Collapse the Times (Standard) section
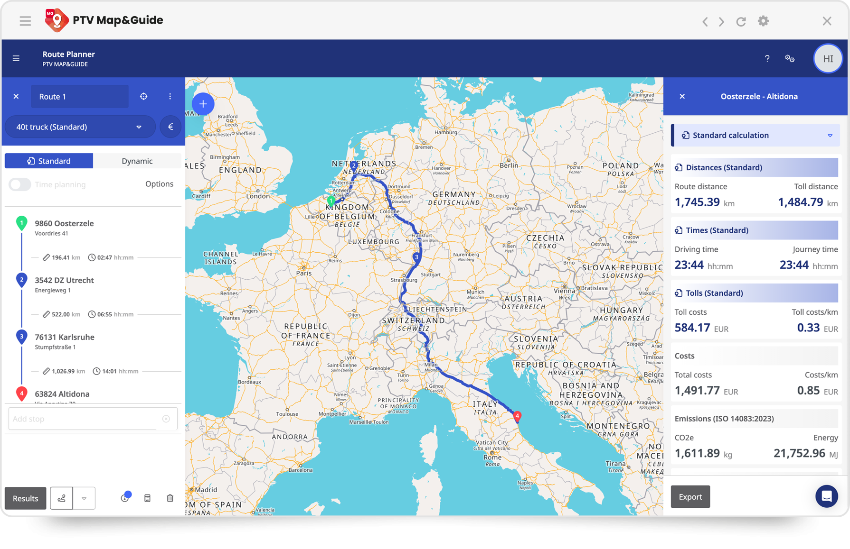The image size is (850, 549). (x=756, y=230)
